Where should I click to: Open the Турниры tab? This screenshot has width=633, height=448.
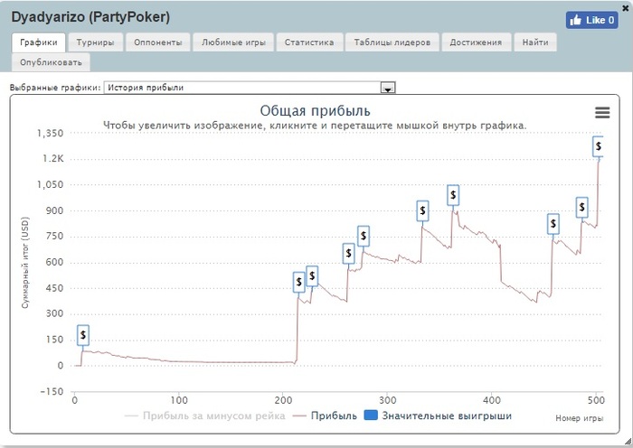(x=95, y=42)
